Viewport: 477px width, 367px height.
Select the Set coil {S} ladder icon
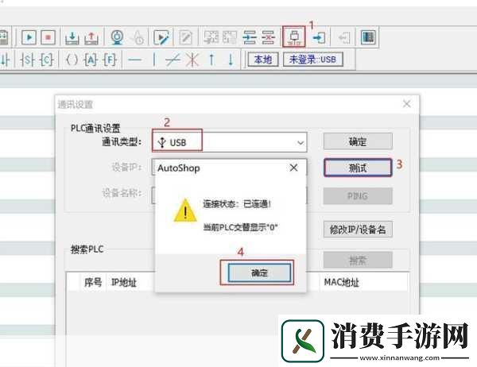[27, 60]
